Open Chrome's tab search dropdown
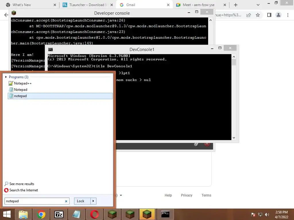 [x=258, y=5]
